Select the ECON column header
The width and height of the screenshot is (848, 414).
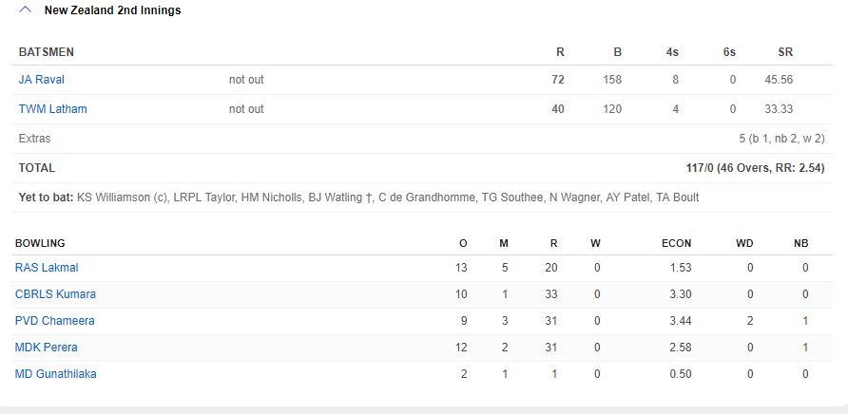pyautogui.click(x=677, y=244)
